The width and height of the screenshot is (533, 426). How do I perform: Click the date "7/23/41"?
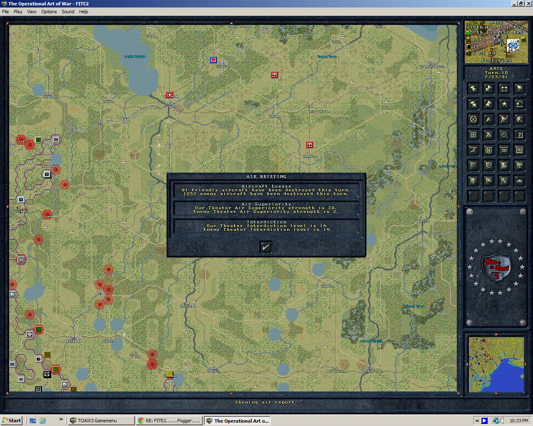[496, 77]
